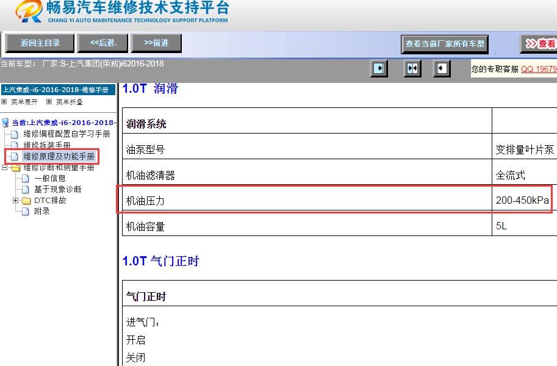Click page icon beside 维修编程配置自学习手册
Image resolution: width=557 pixels, height=366 pixels.
pos(15,134)
